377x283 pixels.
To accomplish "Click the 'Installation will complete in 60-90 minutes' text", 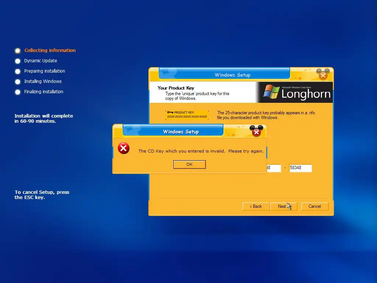I will [x=43, y=118].
